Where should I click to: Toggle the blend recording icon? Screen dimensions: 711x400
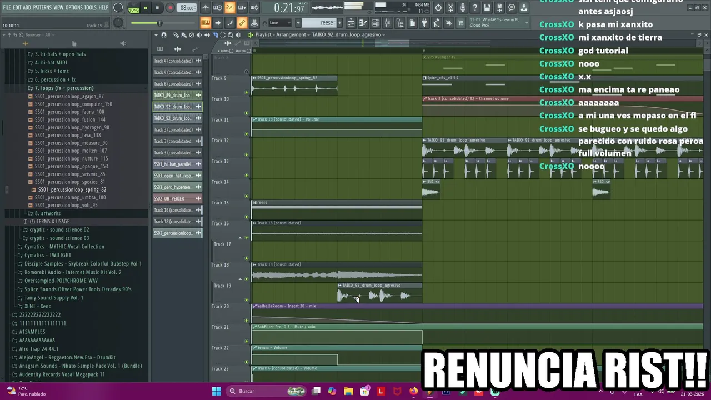click(242, 8)
